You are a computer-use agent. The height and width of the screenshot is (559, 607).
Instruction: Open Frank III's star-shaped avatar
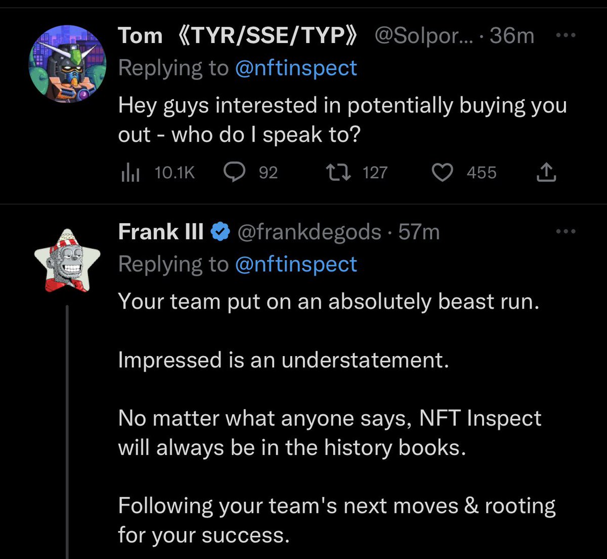click(x=67, y=260)
